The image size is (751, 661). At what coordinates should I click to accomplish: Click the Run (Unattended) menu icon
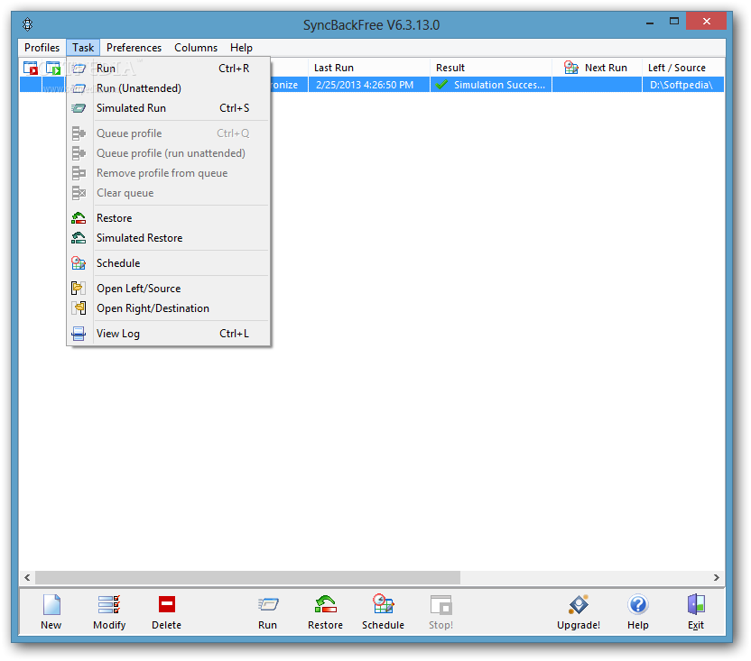tap(79, 88)
